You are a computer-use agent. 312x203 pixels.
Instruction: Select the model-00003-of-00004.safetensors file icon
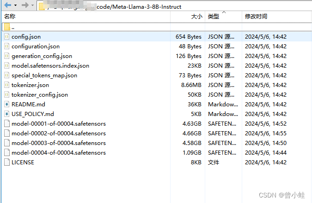(x=7, y=143)
